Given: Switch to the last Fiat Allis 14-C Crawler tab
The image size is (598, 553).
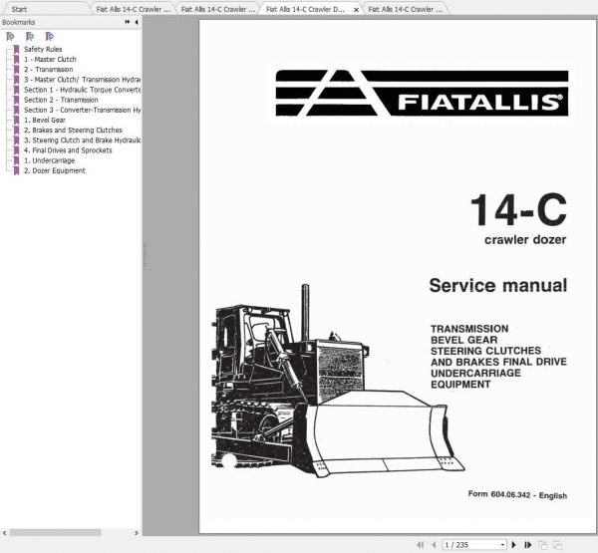Looking at the screenshot, I should tap(405, 9).
